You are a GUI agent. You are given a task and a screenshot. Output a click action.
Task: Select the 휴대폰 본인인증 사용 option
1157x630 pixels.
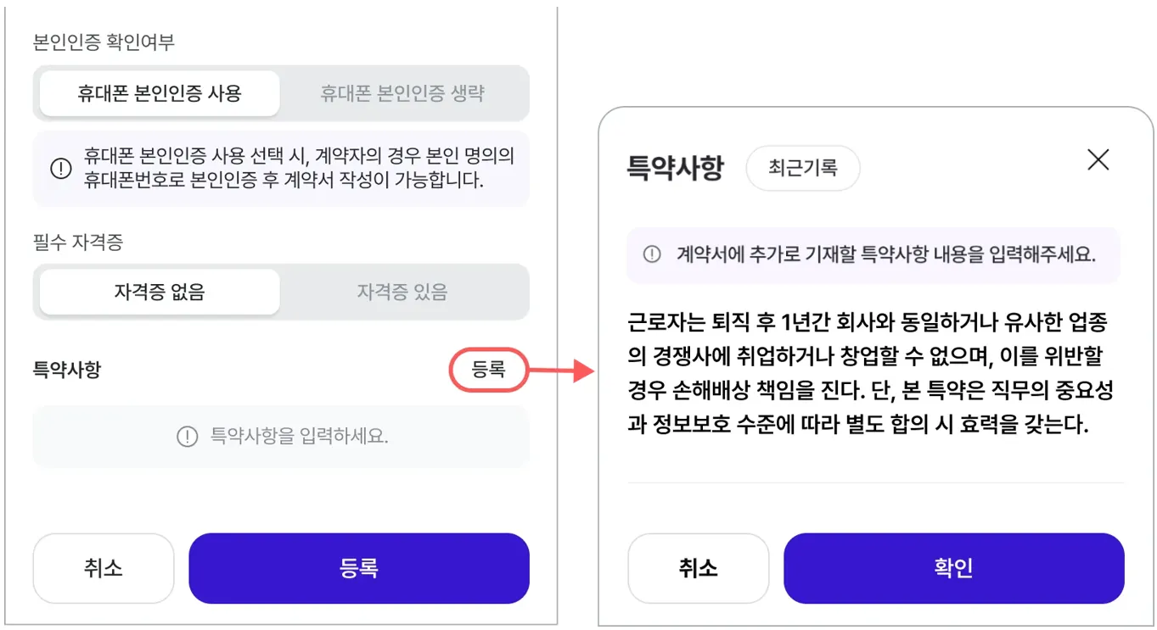160,93
